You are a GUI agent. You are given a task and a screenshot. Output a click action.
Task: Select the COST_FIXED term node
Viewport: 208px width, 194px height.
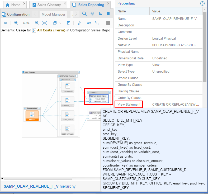68,116
